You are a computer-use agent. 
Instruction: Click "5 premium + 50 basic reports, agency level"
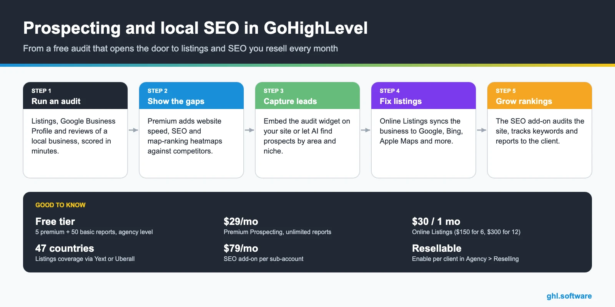click(94, 232)
